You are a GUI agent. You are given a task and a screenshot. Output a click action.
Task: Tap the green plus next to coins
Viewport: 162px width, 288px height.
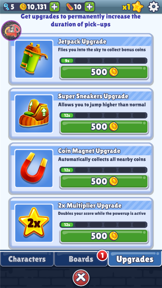pos(55,7)
